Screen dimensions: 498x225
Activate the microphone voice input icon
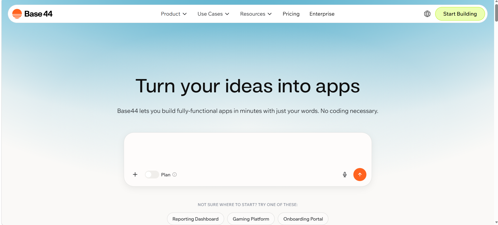click(x=345, y=175)
